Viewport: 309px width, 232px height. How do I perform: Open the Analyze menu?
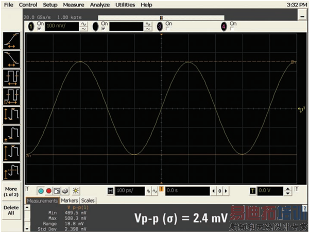100,5
